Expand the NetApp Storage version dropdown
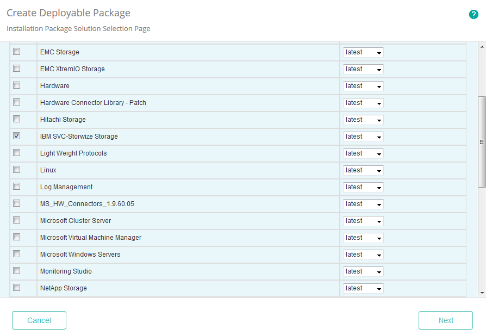Viewport: 486px width, 335px height. click(x=363, y=288)
